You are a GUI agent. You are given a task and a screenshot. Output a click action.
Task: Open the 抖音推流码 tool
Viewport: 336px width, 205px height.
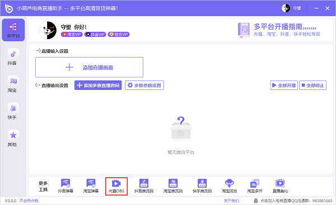144,186
